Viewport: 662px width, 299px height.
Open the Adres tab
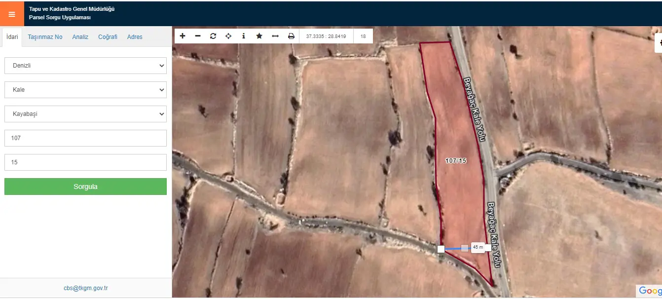click(x=135, y=37)
